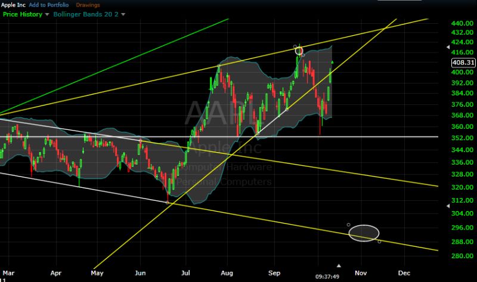The image size is (477, 282).
Task: Expand the Bollinger Bands dropdown arrow
Action: click(x=123, y=14)
